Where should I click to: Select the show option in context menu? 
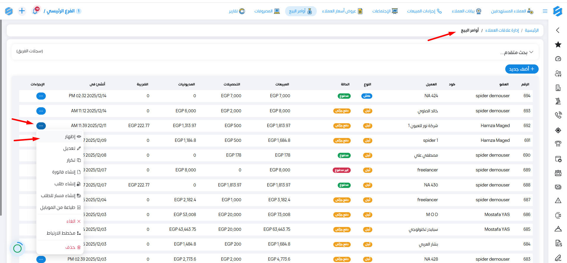pos(70,137)
